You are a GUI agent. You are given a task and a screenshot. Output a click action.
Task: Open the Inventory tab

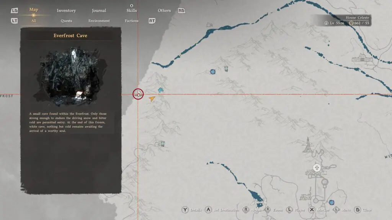click(66, 10)
